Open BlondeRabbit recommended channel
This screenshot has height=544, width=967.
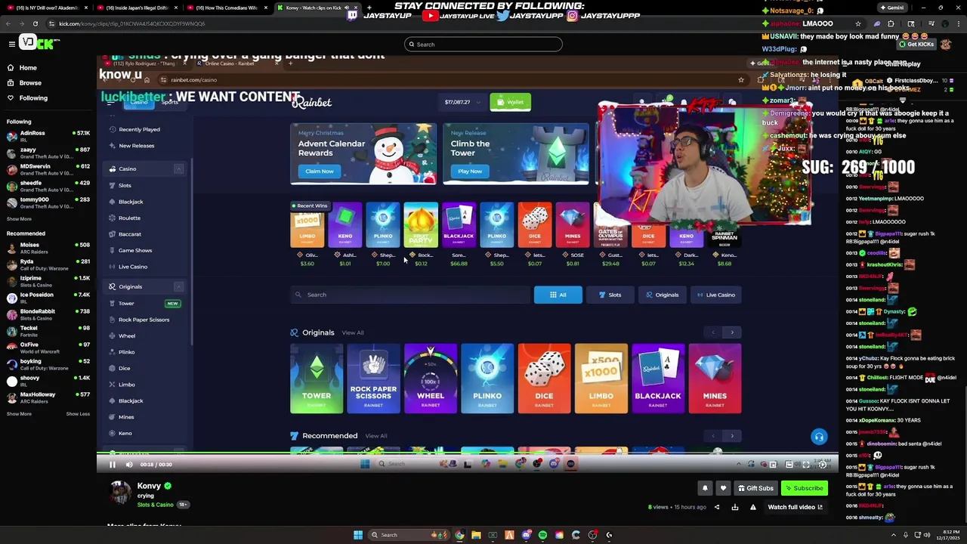48,314
